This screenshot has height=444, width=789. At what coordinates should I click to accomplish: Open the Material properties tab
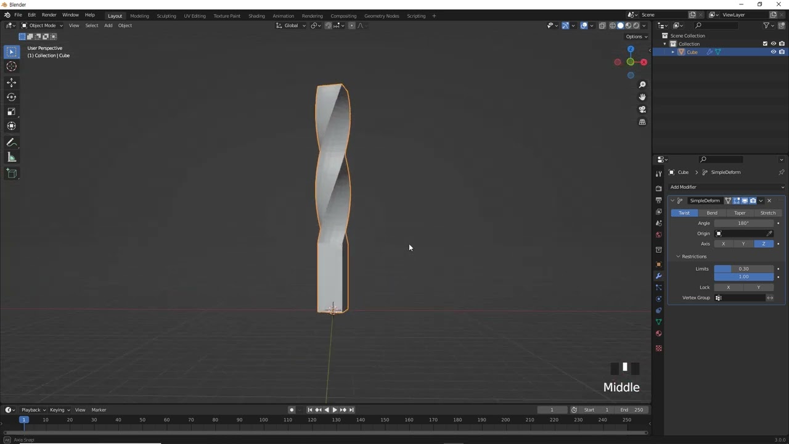[x=658, y=334]
